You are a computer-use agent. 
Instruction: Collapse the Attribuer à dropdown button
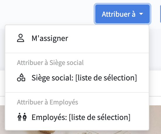(x=122, y=14)
